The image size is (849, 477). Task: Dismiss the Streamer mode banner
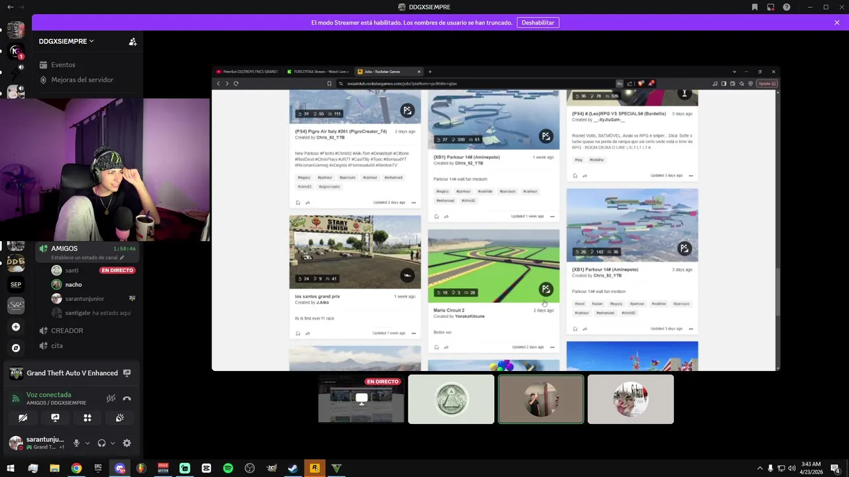click(837, 23)
